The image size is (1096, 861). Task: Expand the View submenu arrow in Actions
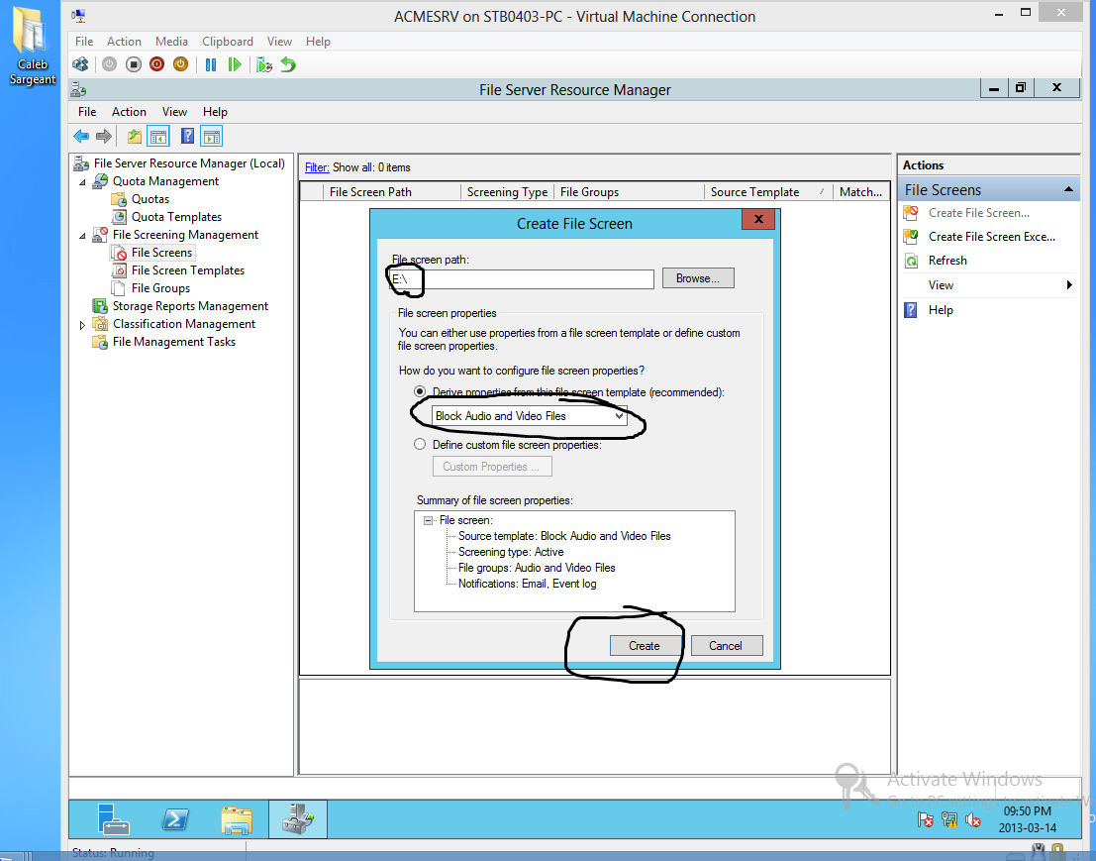(x=1068, y=284)
